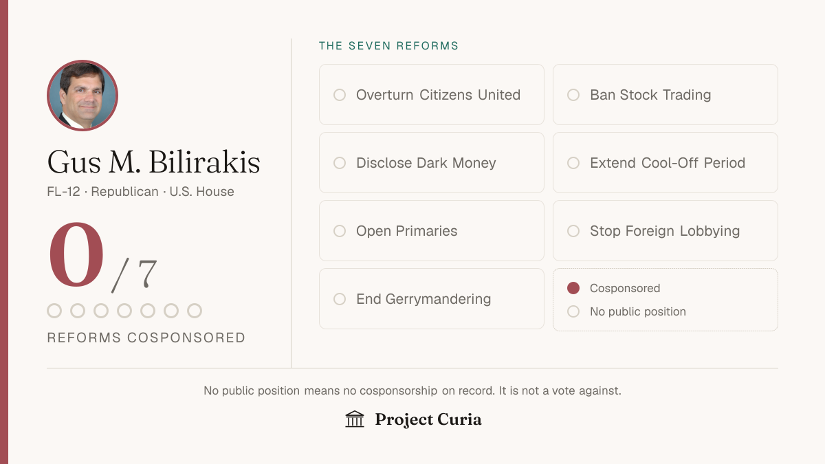The width and height of the screenshot is (825, 464).
Task: Click the first reform progress circle
Action: point(54,311)
